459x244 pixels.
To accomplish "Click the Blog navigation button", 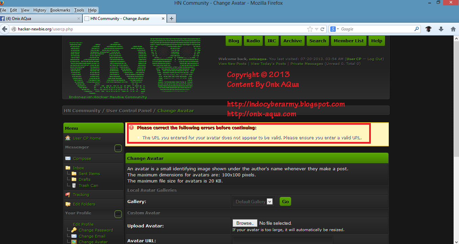I will pos(234,41).
